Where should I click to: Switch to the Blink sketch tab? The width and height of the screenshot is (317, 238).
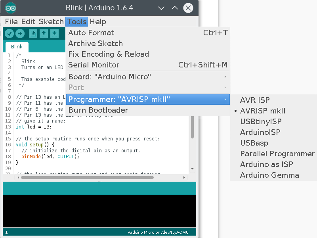click(17, 47)
